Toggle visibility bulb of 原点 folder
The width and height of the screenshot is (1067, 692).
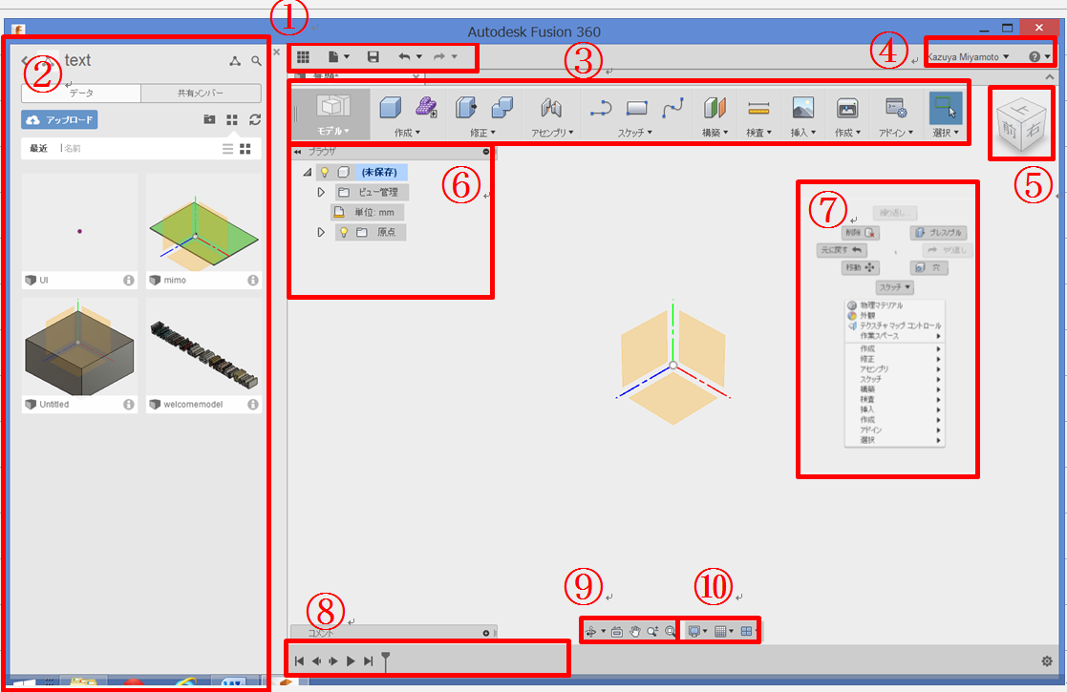(x=344, y=233)
